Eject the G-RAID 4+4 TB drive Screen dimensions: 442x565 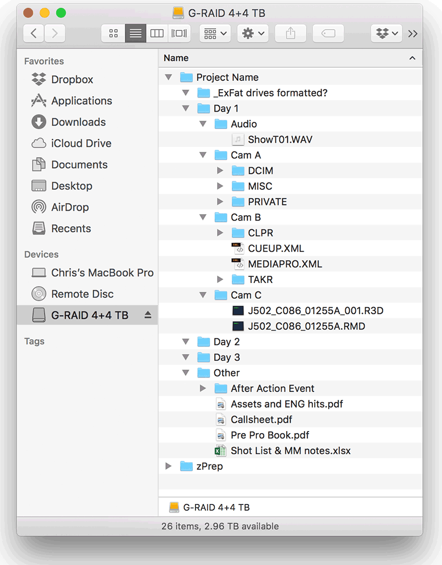click(148, 315)
